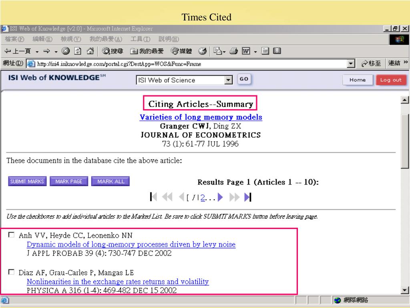The image size is (410, 308).
Task: Click the 'Citing Articles--Summary' heading text
Action: [201, 104]
